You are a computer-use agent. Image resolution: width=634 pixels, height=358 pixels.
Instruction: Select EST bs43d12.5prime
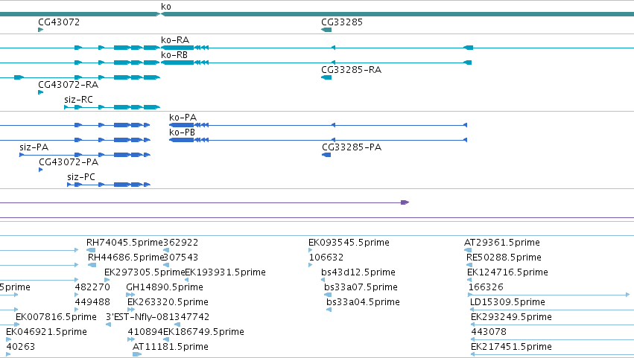tap(358, 272)
